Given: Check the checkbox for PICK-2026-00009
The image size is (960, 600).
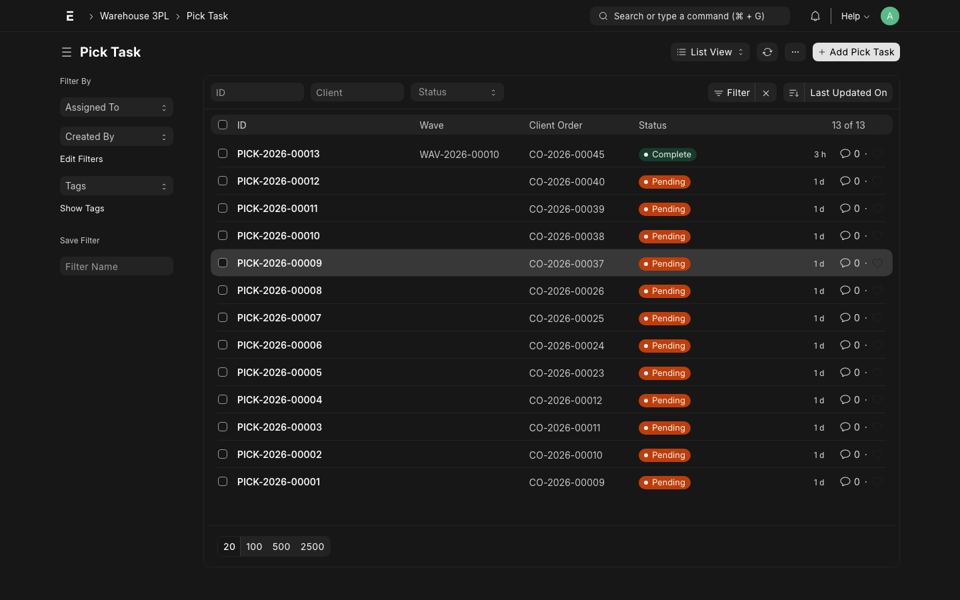Looking at the screenshot, I should coord(222,263).
